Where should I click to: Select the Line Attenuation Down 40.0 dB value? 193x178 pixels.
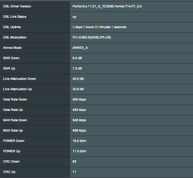point(78,79)
